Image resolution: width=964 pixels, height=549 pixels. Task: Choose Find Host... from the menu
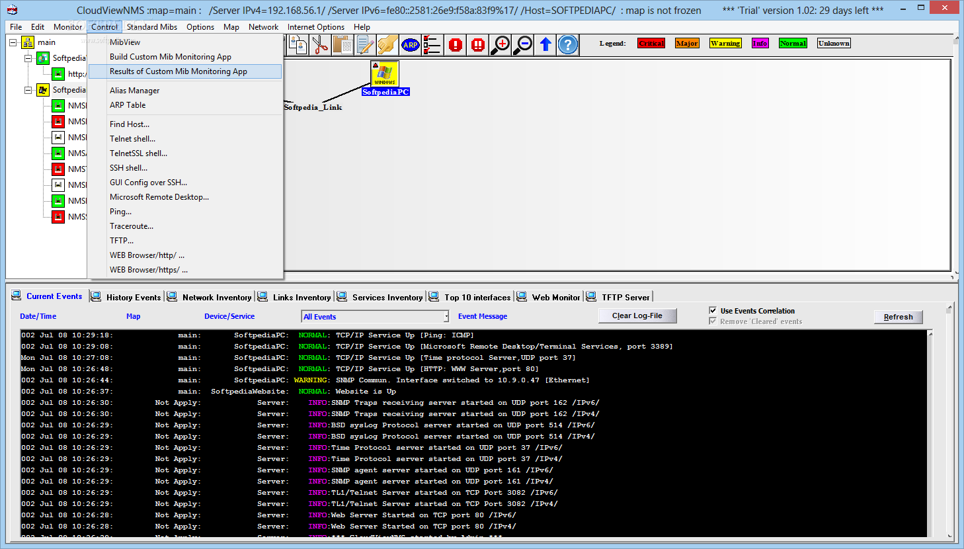pyautogui.click(x=185, y=124)
